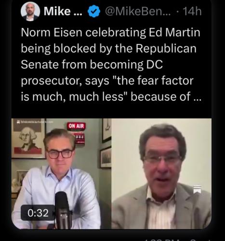Click the blue verified checkmark badge
Image resolution: width=225 pixels, height=241 pixels.
coord(94,11)
